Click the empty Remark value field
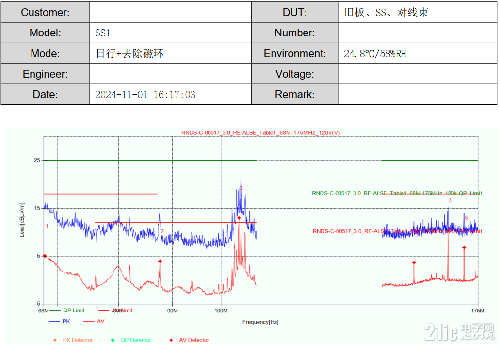The width and height of the screenshot is (499, 344). point(417,94)
